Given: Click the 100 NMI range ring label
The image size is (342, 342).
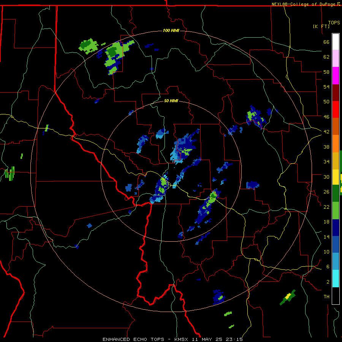Looking at the screenshot, I should 171,30.
